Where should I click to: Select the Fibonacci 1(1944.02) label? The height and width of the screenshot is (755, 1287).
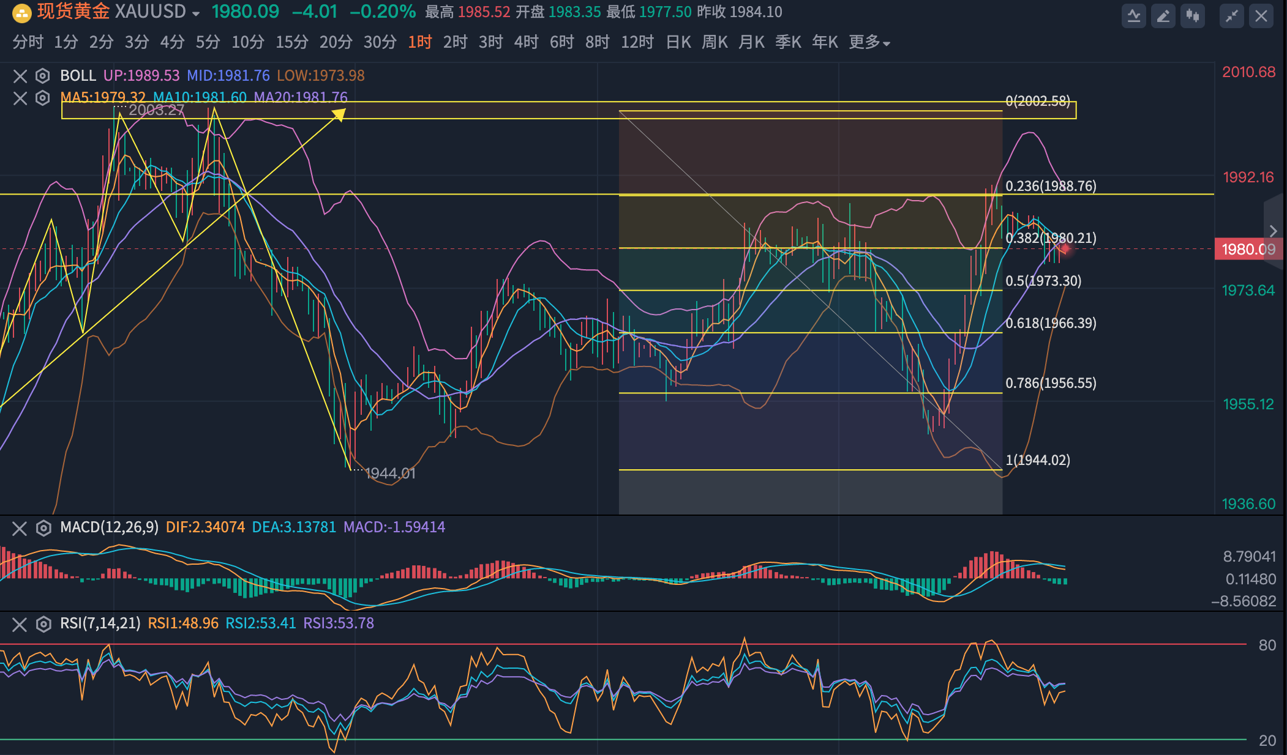(1038, 460)
